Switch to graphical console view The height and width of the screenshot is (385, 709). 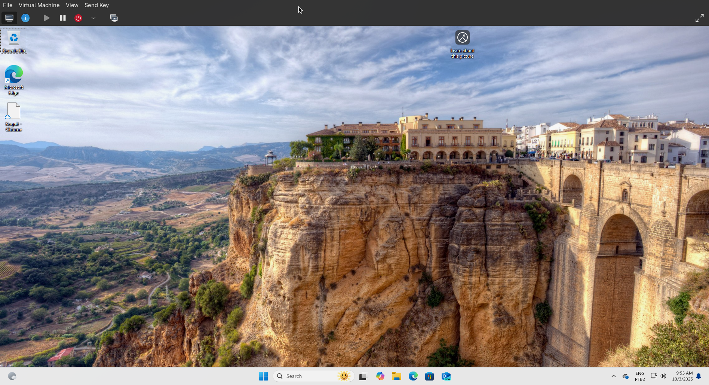pos(9,18)
